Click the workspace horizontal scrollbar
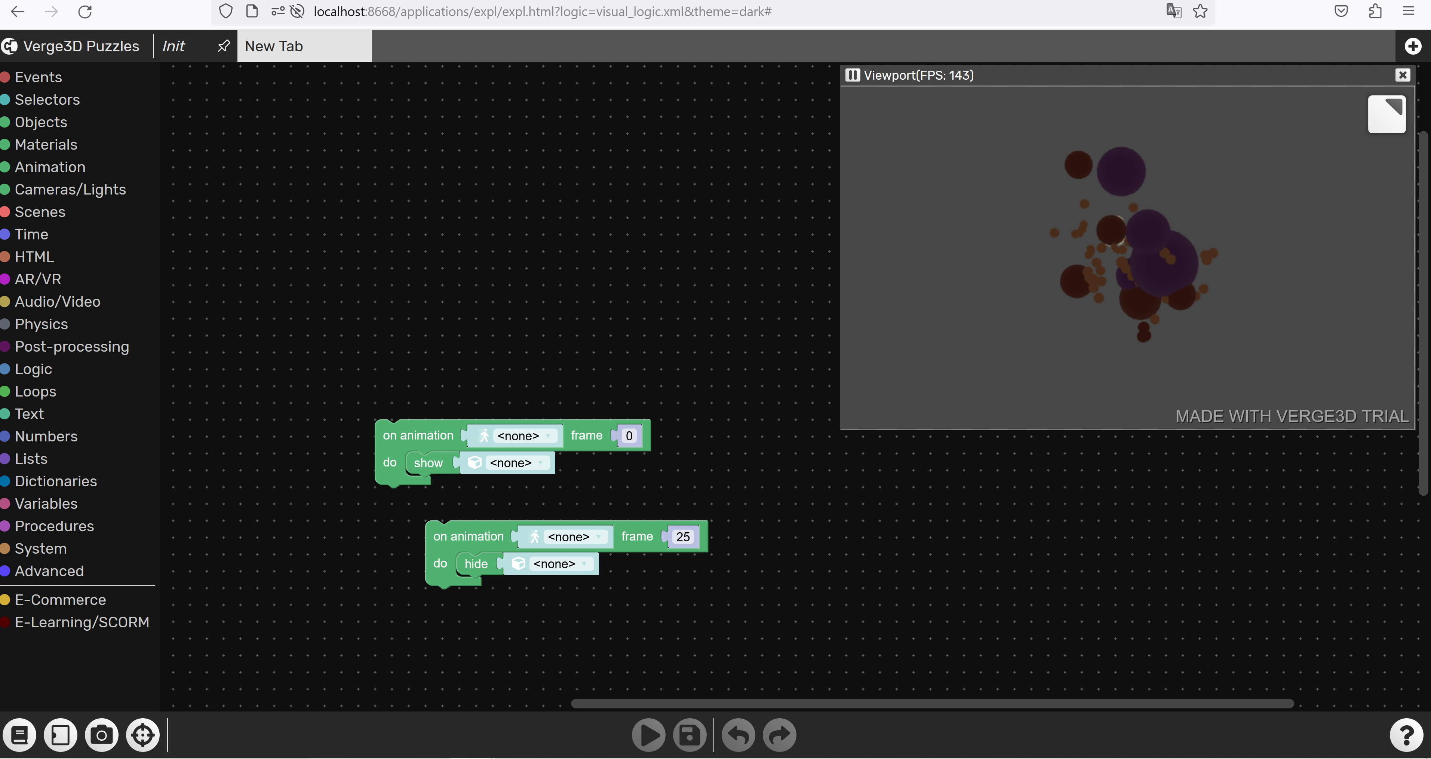The height and width of the screenshot is (759, 1431). coord(932,703)
